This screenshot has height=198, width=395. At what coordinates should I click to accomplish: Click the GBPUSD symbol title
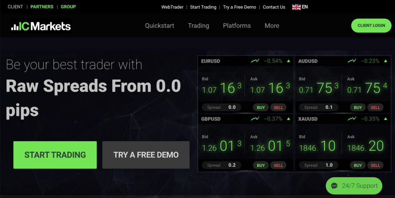[211, 119]
